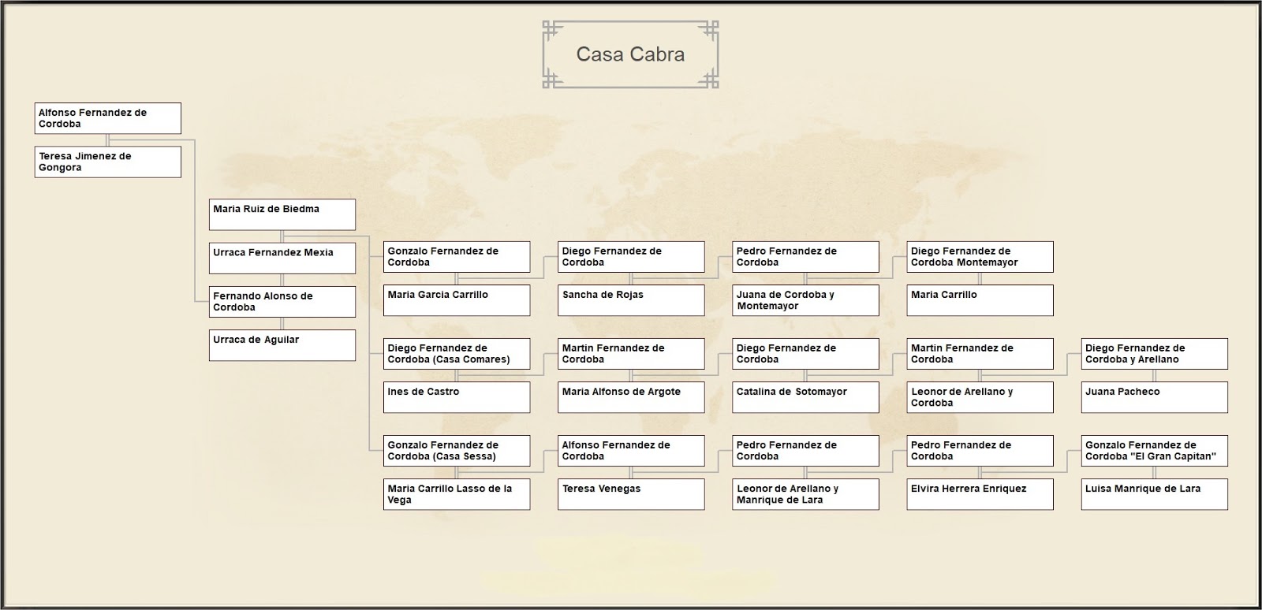Screen dimensions: 1262x610
Task: Select Alfonso Fernandez de Cordoba paired with Teresa Venegas
Action: coord(631,450)
